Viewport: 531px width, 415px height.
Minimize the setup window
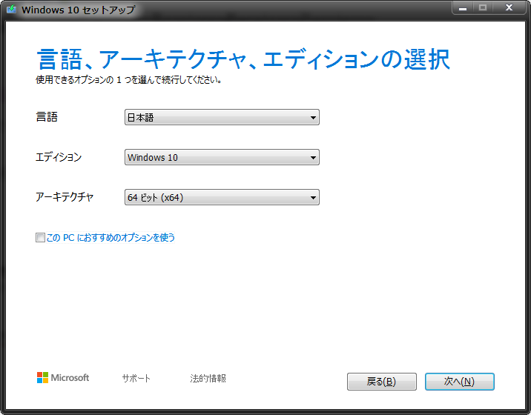pos(463,8)
